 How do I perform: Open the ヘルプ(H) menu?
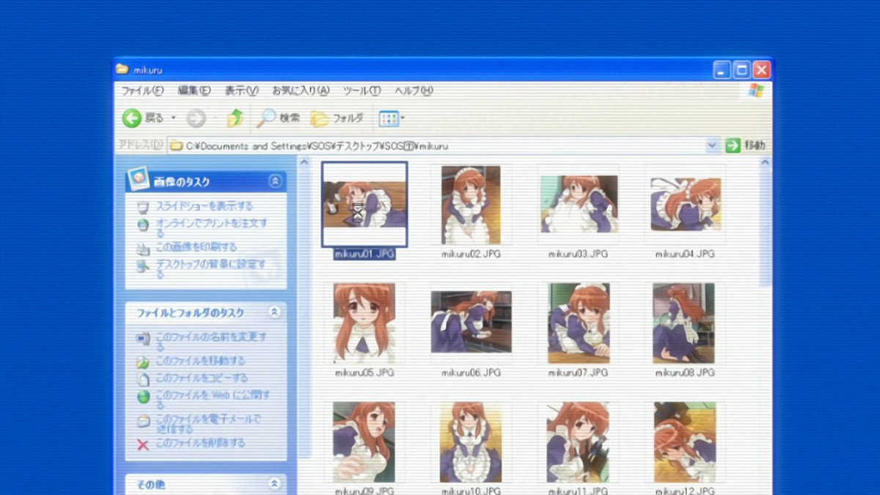[414, 91]
